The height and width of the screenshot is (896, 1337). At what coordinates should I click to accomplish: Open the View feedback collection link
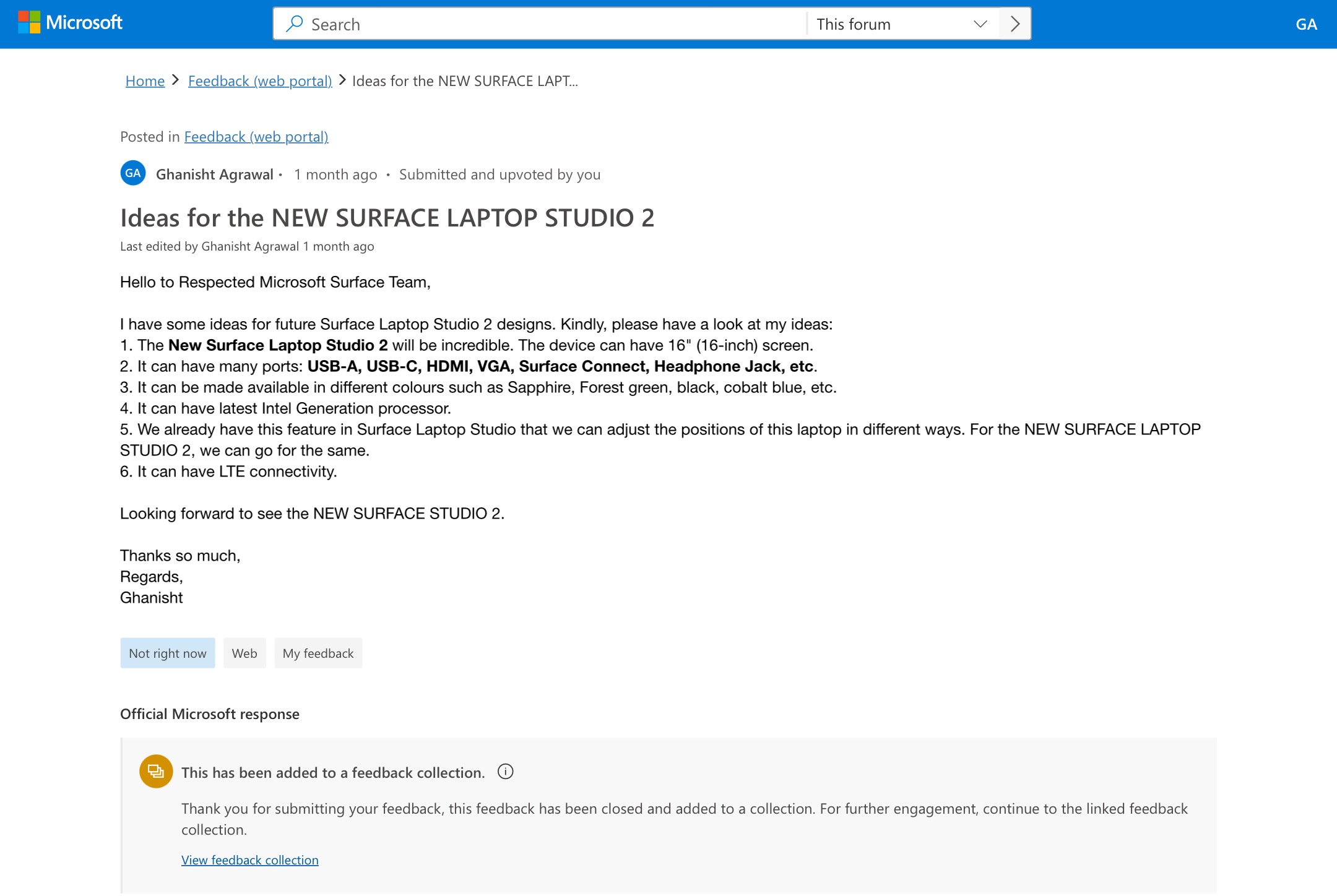click(x=250, y=860)
